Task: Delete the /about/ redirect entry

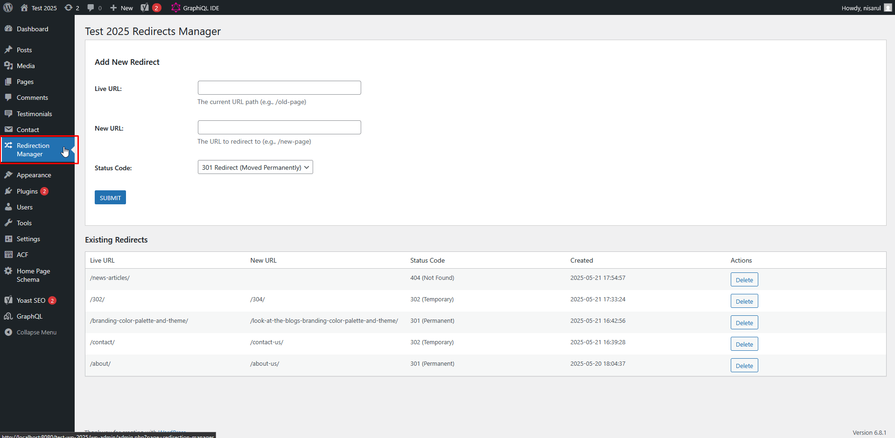Action: (x=744, y=365)
